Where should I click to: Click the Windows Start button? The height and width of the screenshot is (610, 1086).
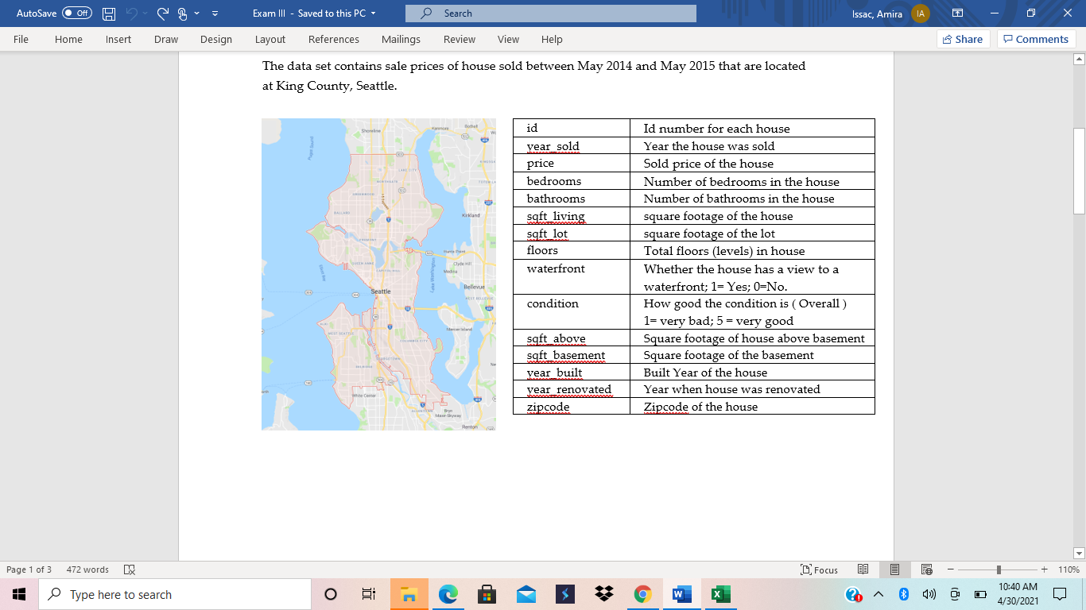[x=19, y=594]
